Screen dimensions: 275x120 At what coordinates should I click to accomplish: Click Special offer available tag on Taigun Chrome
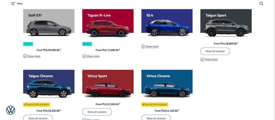tap(37, 104)
